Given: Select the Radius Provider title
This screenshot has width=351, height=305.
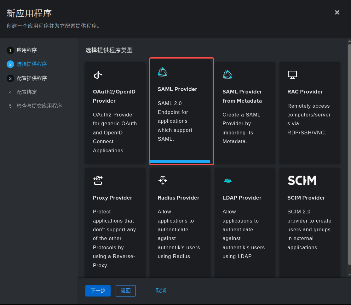Looking at the screenshot, I should coord(178,198).
